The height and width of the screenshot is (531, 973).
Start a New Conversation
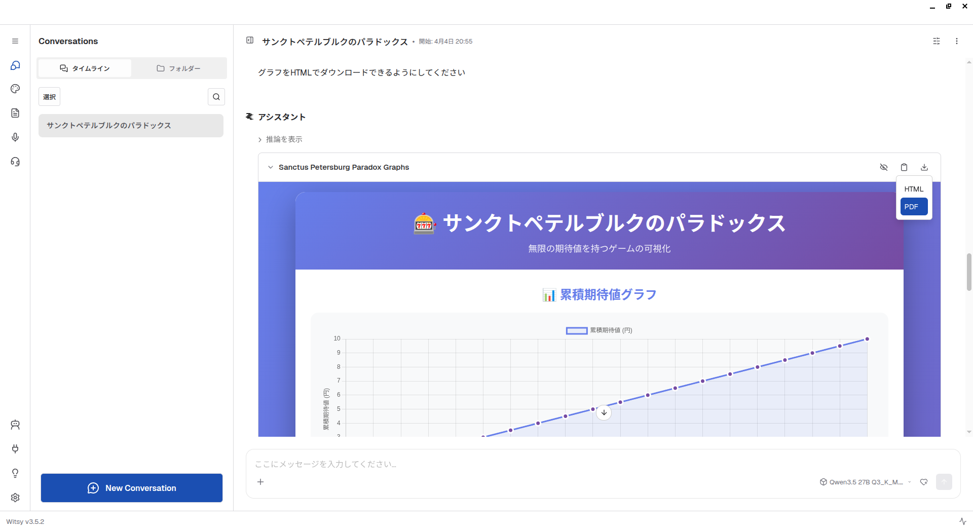[132, 488]
